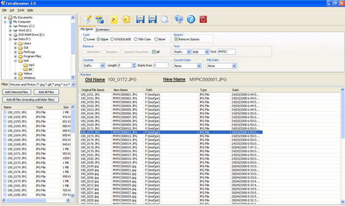This screenshot has width=345, height=206.
Task: Toggle the Special Characters checkbox
Action: [122, 52]
